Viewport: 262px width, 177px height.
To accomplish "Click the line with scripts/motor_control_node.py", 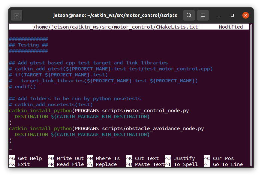I will coord(99,111).
